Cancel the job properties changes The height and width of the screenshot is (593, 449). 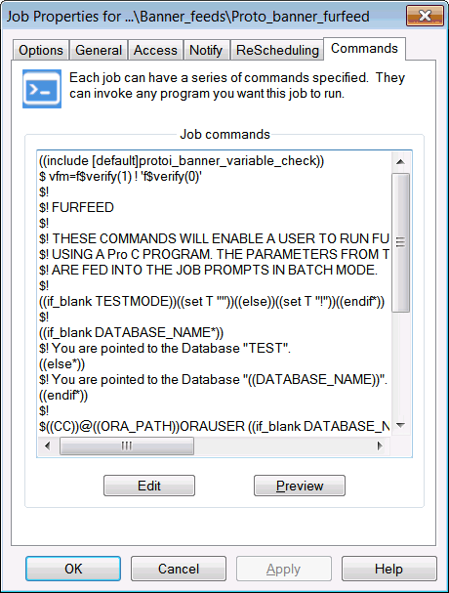pyautogui.click(x=179, y=569)
